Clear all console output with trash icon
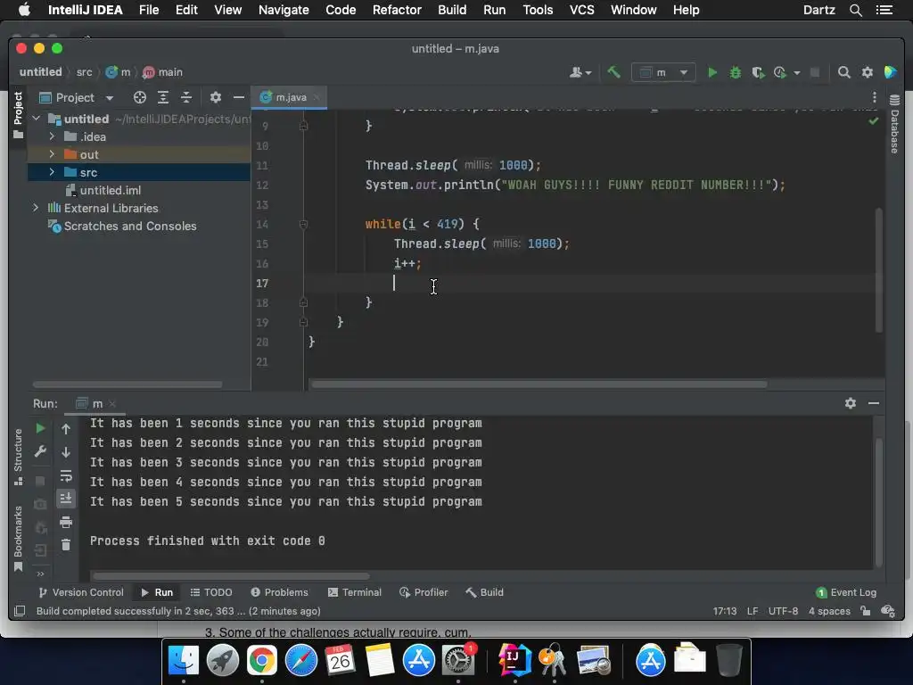This screenshot has width=913, height=685. (x=66, y=545)
